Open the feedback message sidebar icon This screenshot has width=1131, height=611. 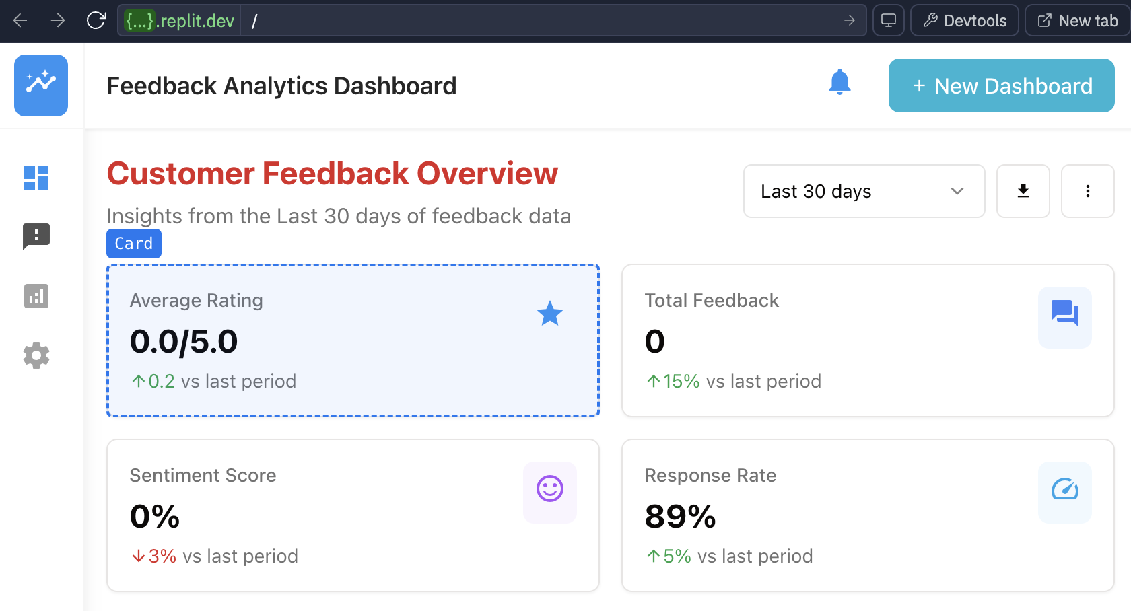click(36, 236)
